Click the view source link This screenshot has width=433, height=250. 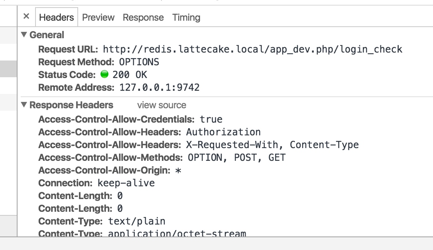161,105
